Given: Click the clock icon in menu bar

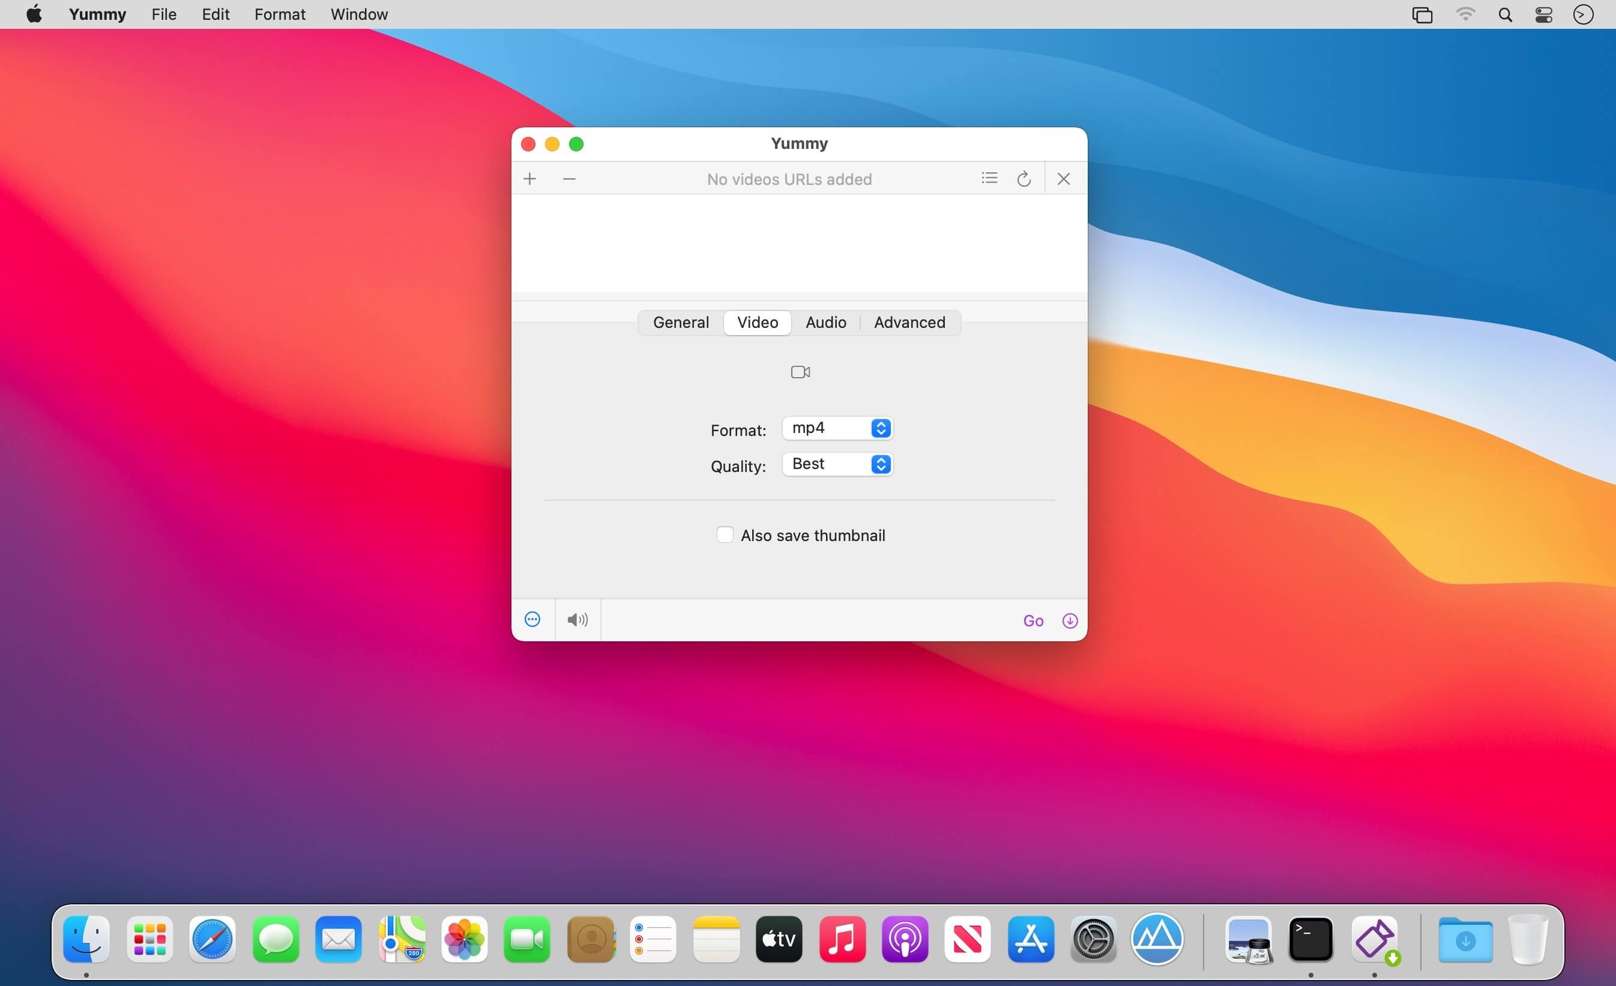Looking at the screenshot, I should point(1583,14).
